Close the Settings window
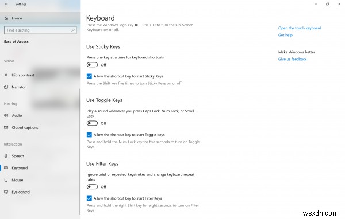Image resolution: width=345 pixels, height=219 pixels. coord(339,4)
